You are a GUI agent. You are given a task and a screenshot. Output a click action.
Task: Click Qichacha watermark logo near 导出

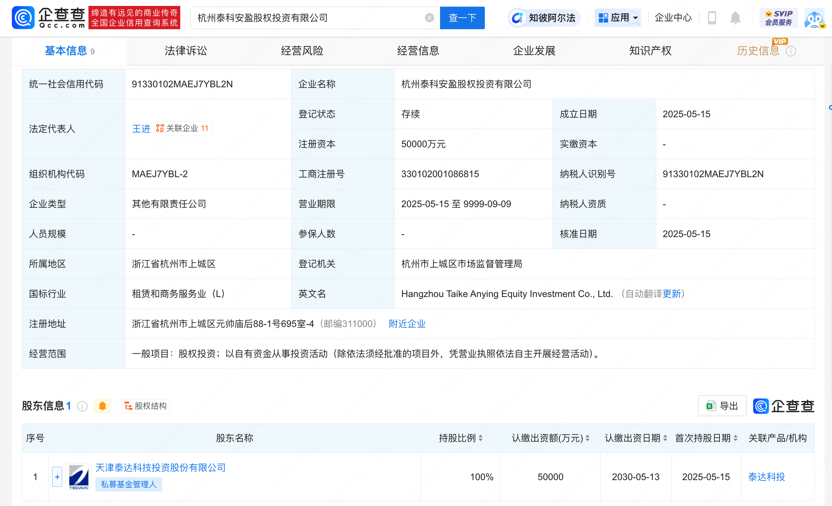(x=784, y=406)
